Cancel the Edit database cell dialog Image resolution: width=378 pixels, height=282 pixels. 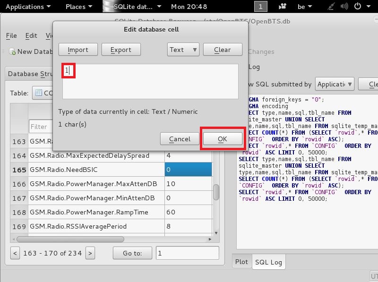coord(180,139)
